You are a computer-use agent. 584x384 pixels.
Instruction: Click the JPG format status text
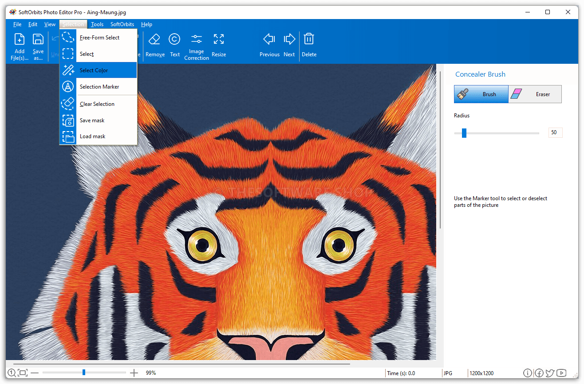click(448, 373)
